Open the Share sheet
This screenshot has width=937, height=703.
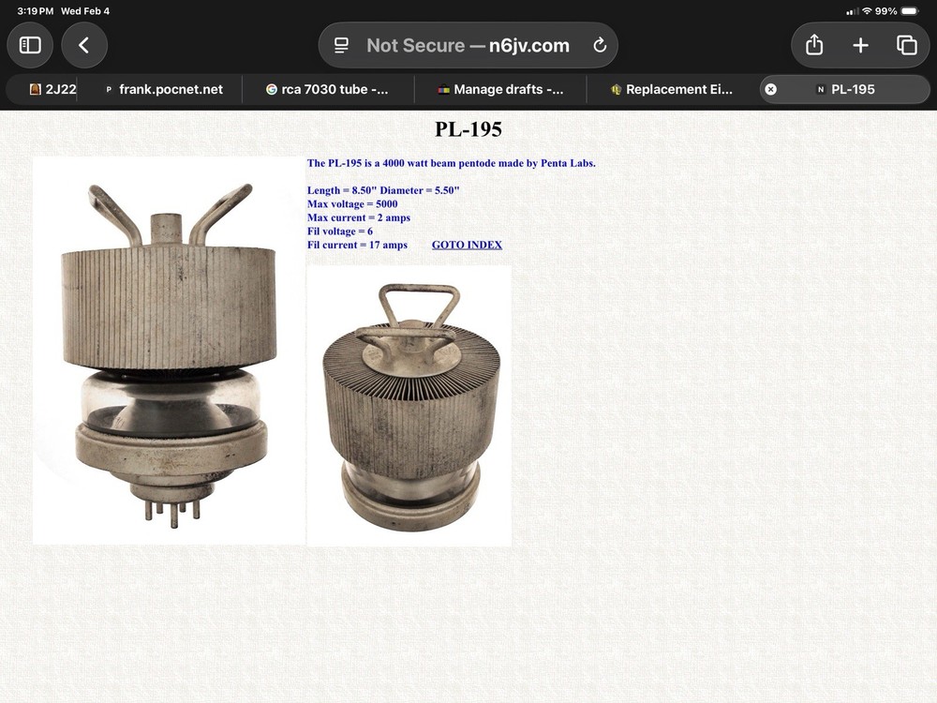814,45
